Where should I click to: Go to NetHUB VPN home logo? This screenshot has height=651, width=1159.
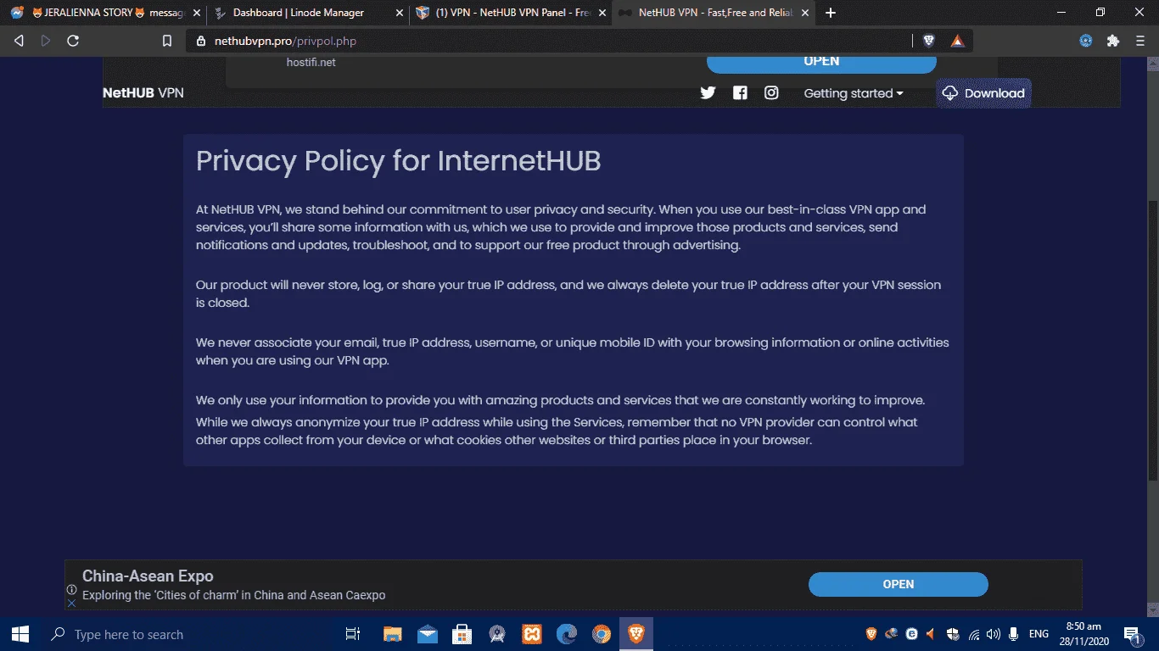[x=143, y=93]
